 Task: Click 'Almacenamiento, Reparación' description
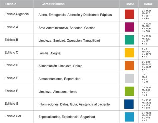(x=59, y=79)
